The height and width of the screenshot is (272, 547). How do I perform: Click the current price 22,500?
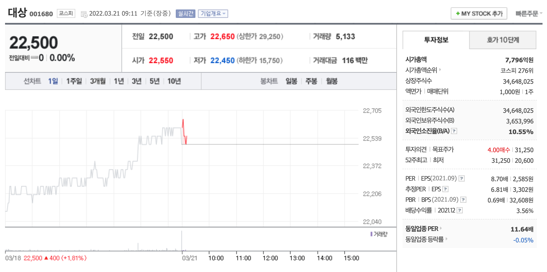34,43
